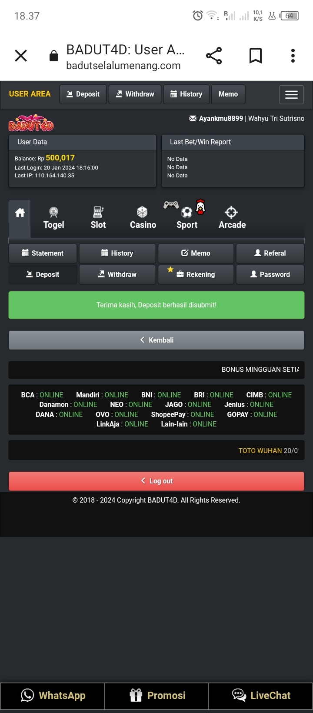
Task: Open browser three-dot overflow menu
Action: (293, 56)
